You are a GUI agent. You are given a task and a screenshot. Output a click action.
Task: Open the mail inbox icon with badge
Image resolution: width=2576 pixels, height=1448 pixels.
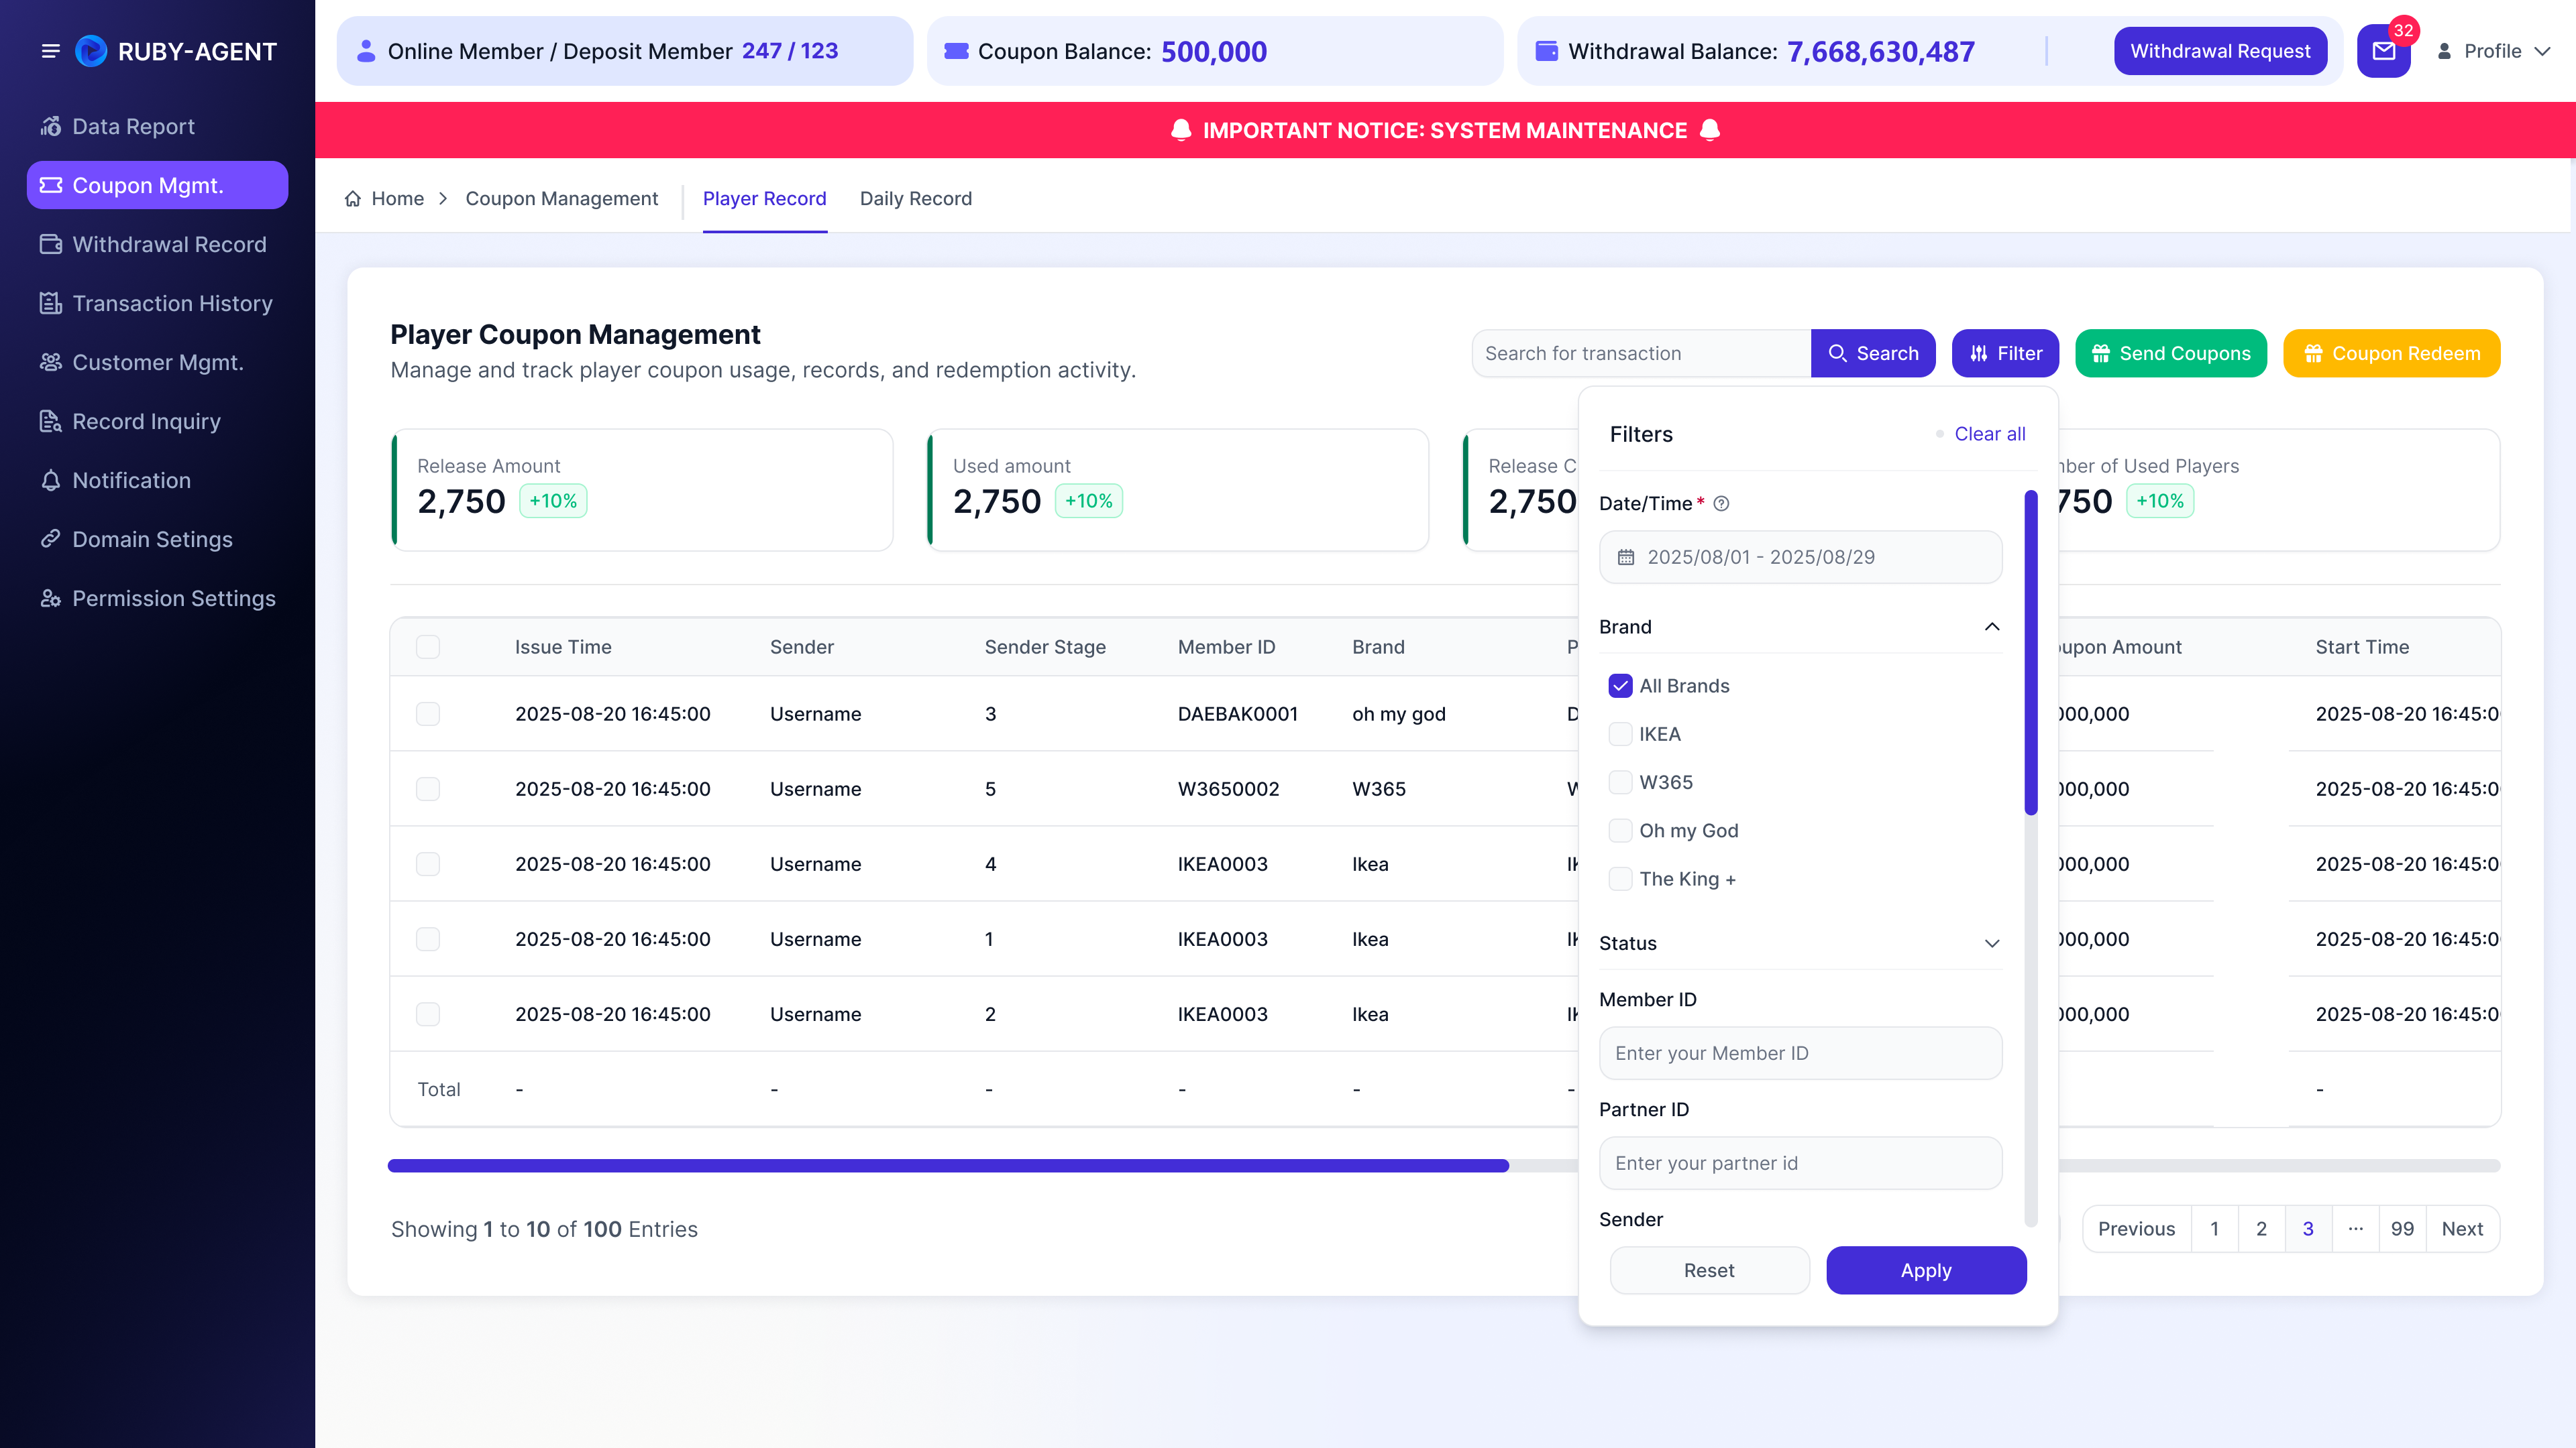pos(2383,51)
